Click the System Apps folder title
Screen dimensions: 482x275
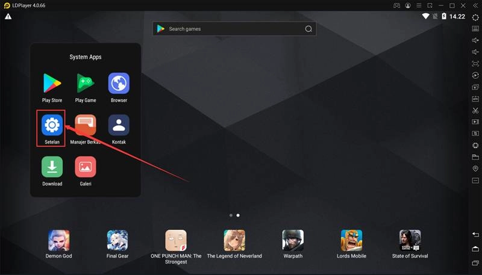[x=86, y=57]
